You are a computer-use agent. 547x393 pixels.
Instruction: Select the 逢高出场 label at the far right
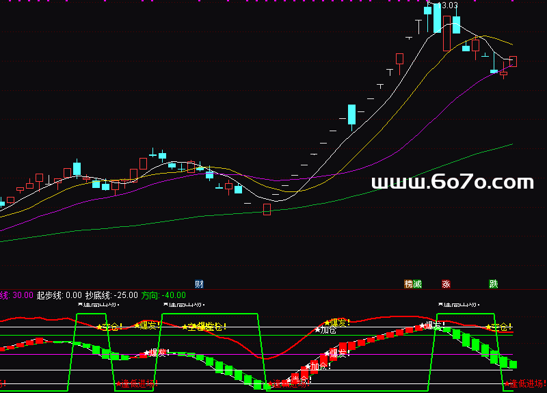tap(458, 304)
